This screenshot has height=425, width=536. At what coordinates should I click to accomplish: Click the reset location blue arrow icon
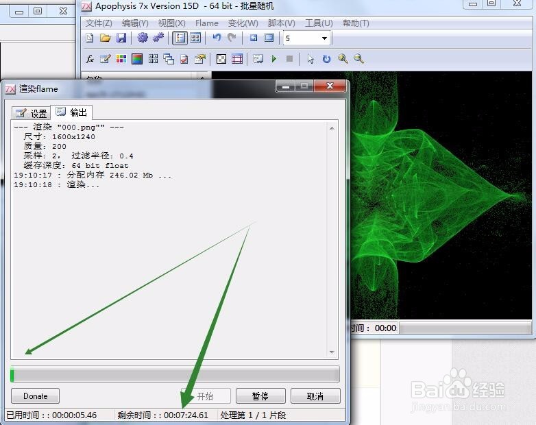(x=254, y=38)
